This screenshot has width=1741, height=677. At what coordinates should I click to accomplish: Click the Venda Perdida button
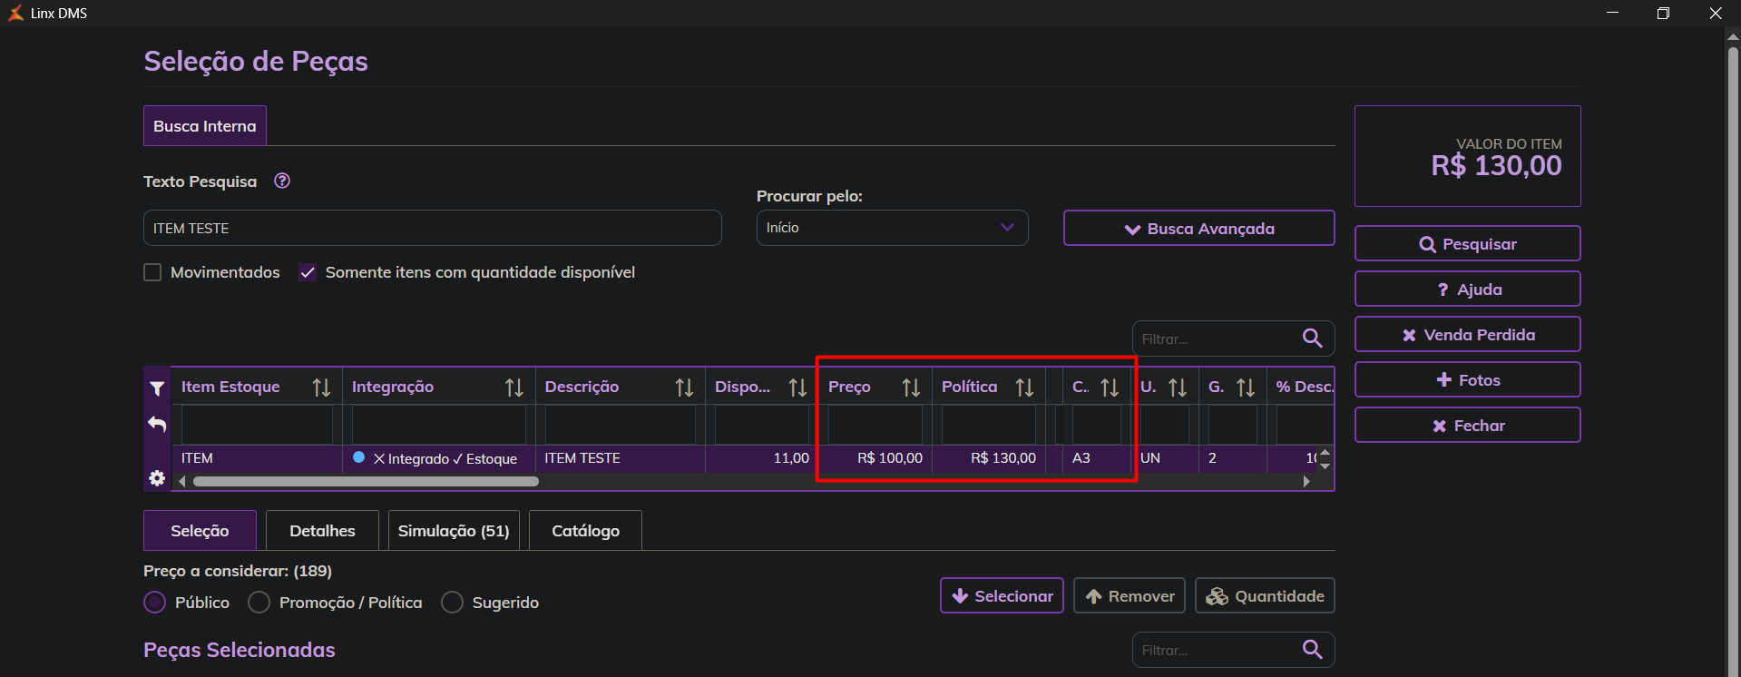click(1467, 335)
